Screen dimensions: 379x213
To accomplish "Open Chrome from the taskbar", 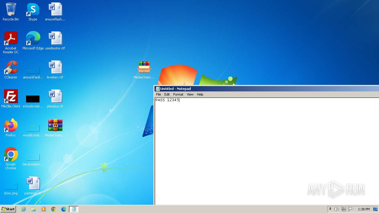I will [x=54, y=209].
